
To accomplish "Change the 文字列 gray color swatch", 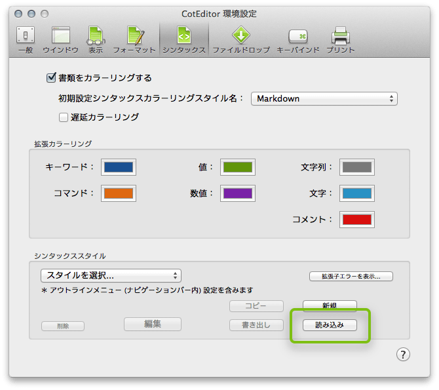I will coord(357,167).
